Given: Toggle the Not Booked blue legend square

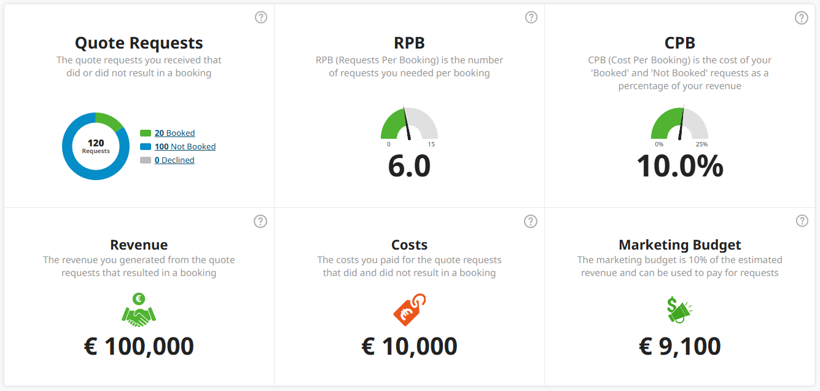Looking at the screenshot, I should click(145, 146).
